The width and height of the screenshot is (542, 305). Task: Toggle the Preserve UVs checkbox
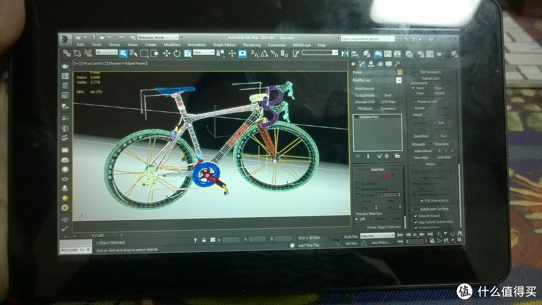point(414,101)
